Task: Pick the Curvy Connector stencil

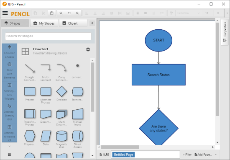Action: (61, 72)
